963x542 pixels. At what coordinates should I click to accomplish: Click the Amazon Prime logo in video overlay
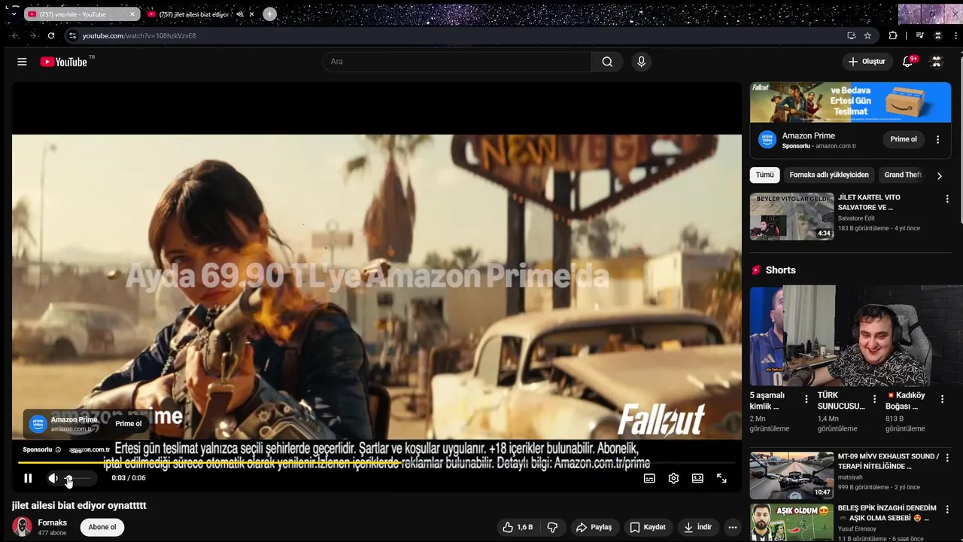coord(38,424)
